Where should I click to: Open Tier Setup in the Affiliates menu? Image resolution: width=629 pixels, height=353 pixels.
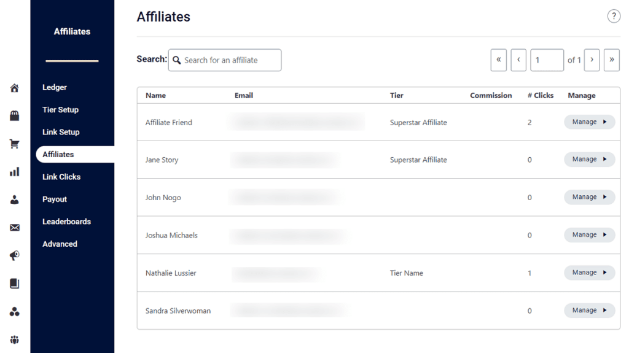click(61, 109)
